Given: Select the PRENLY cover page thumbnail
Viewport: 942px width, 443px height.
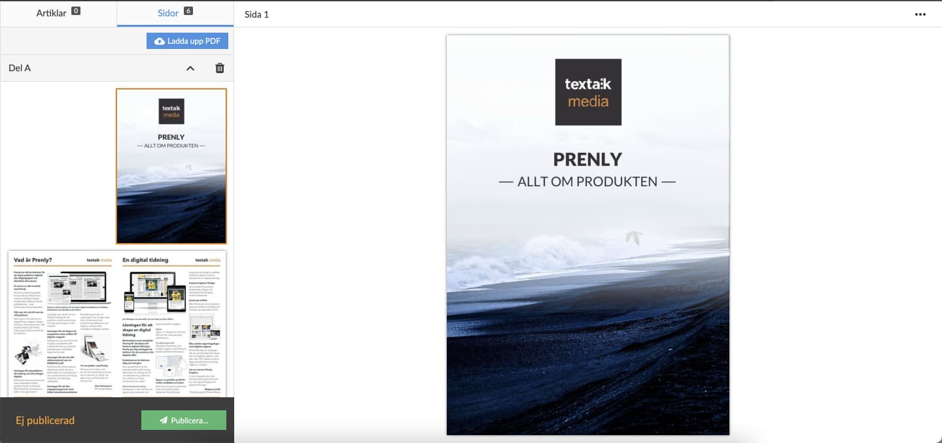Looking at the screenshot, I should coord(171,165).
